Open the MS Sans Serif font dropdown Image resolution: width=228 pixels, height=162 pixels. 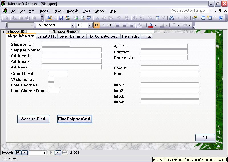point(72,25)
